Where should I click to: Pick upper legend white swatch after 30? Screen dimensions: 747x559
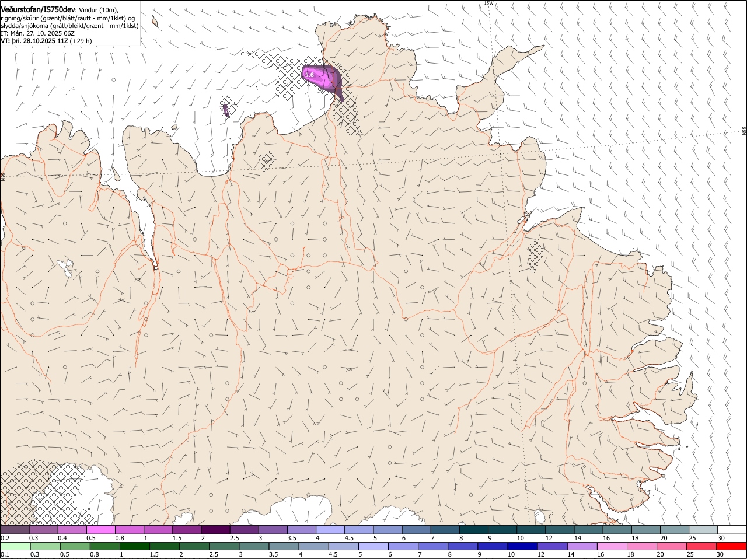tap(732, 530)
